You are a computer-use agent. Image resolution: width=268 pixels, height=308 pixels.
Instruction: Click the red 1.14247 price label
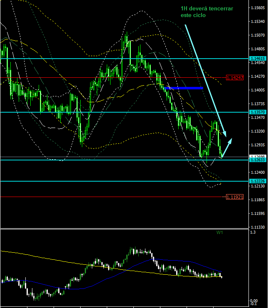(235, 78)
